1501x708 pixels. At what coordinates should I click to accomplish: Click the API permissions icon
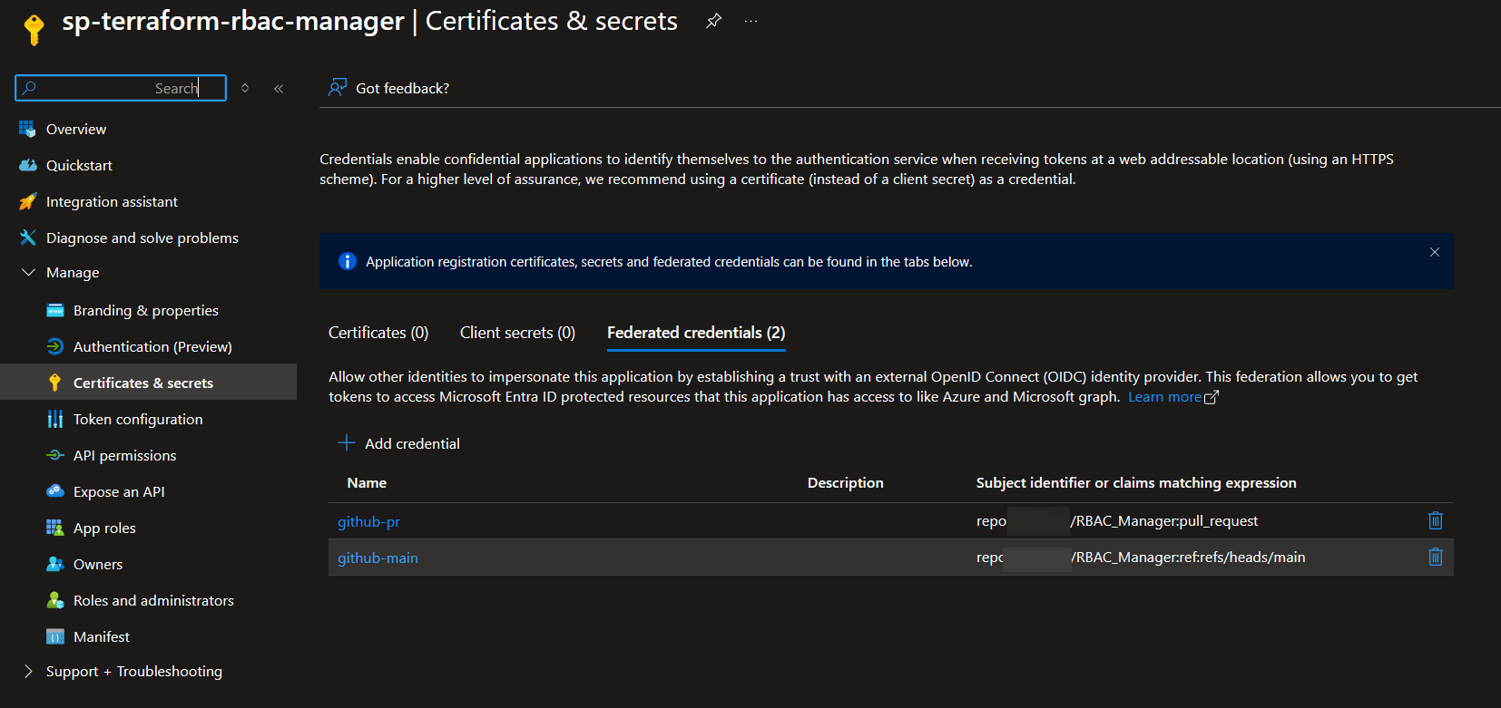coord(54,455)
